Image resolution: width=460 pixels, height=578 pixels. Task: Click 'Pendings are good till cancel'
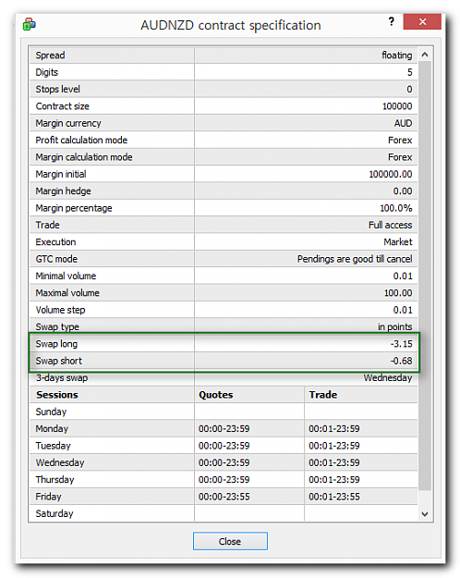355,259
